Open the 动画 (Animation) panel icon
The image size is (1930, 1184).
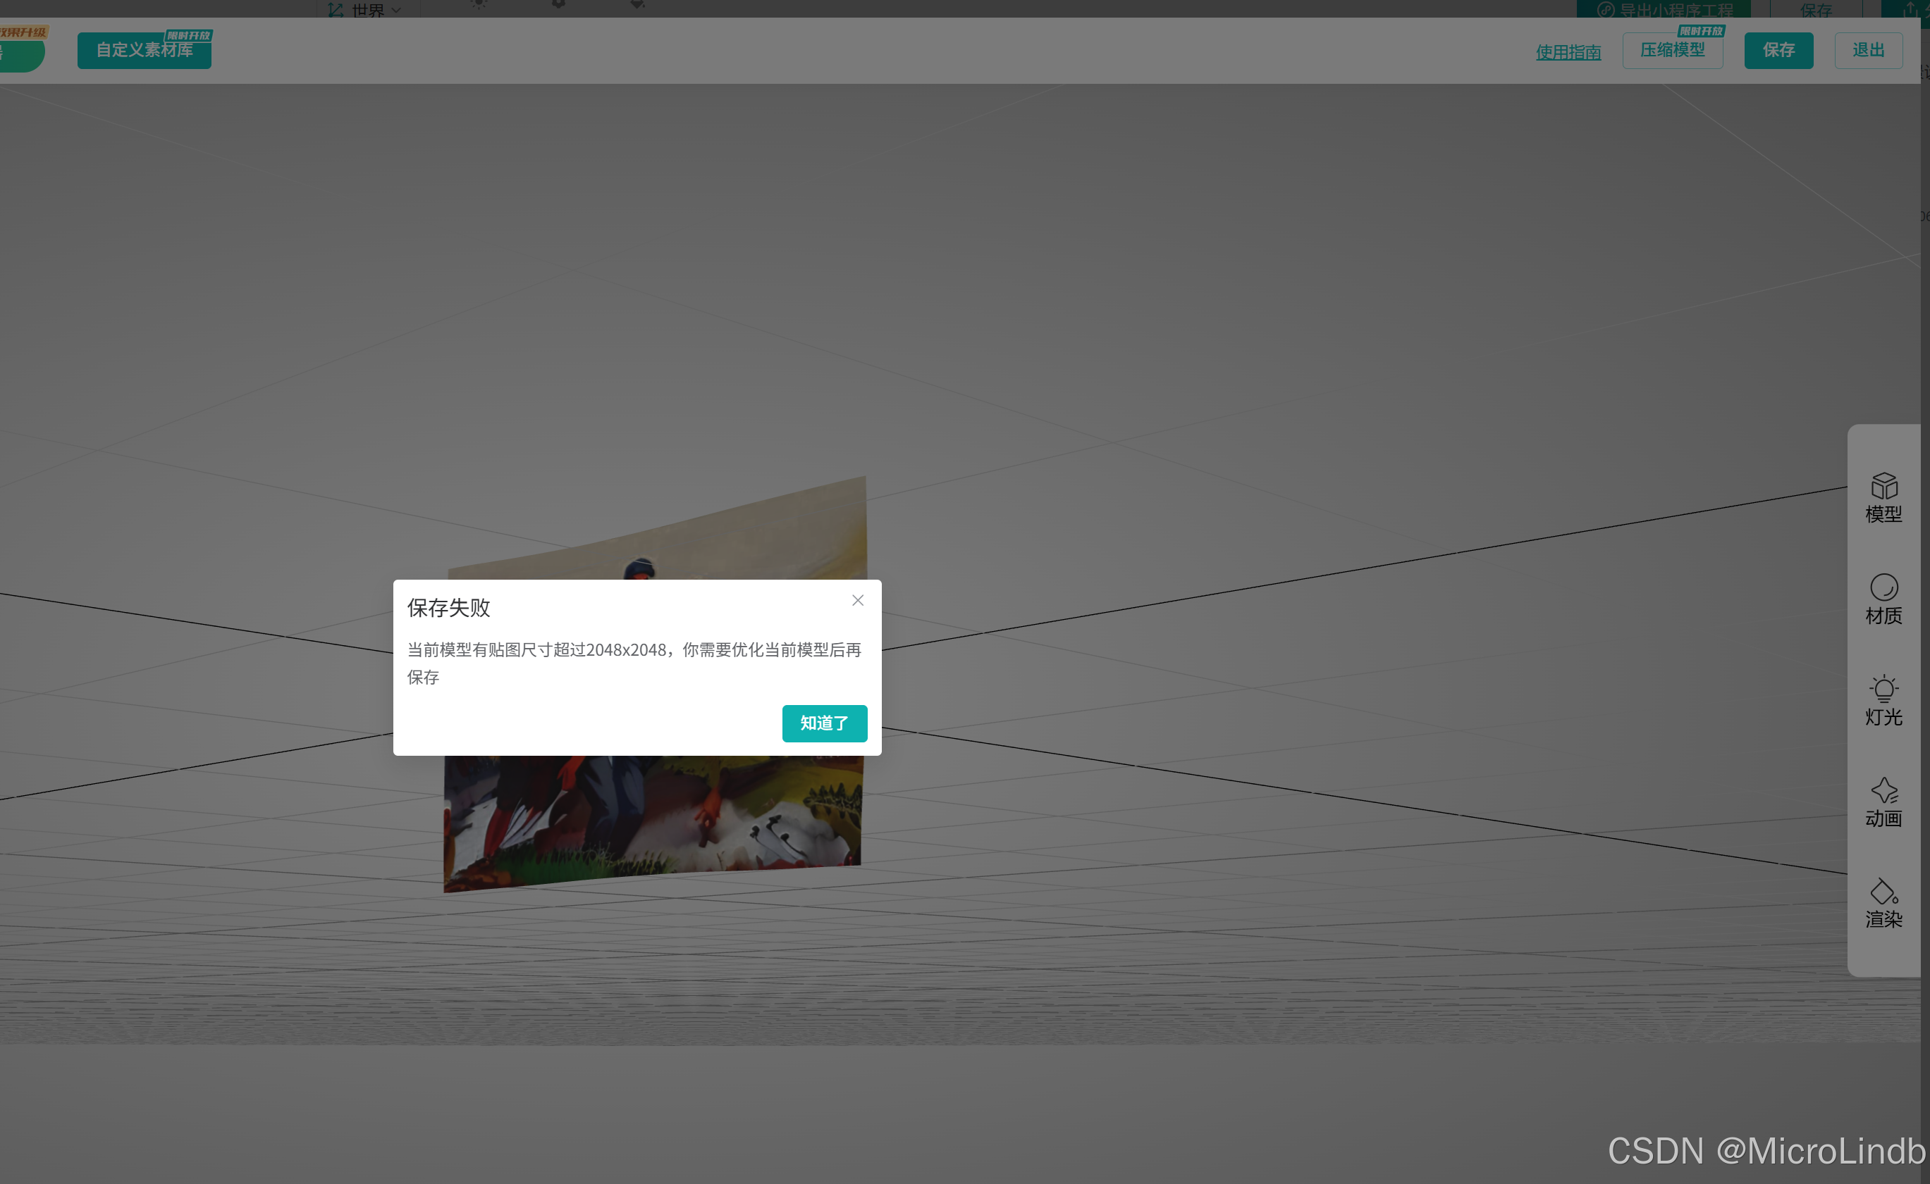tap(1883, 801)
